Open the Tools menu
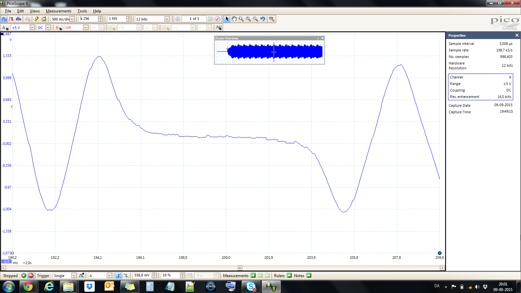The height and width of the screenshot is (293, 521). pyautogui.click(x=82, y=11)
